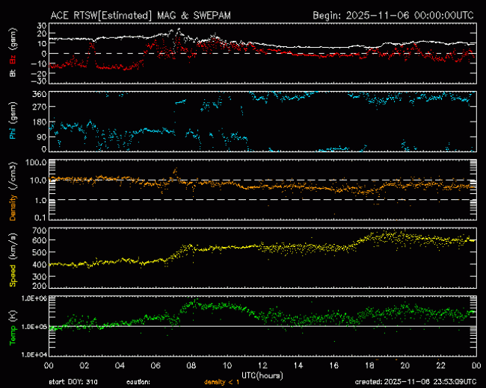Screen dimensions: 486x388
Task: Click the '10' hour tick label
Action: point(227,366)
